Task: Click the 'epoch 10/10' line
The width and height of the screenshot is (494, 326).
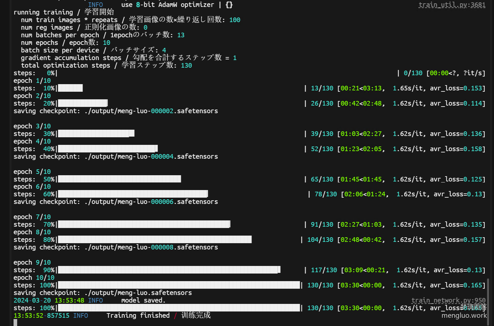Action: coord(34,277)
